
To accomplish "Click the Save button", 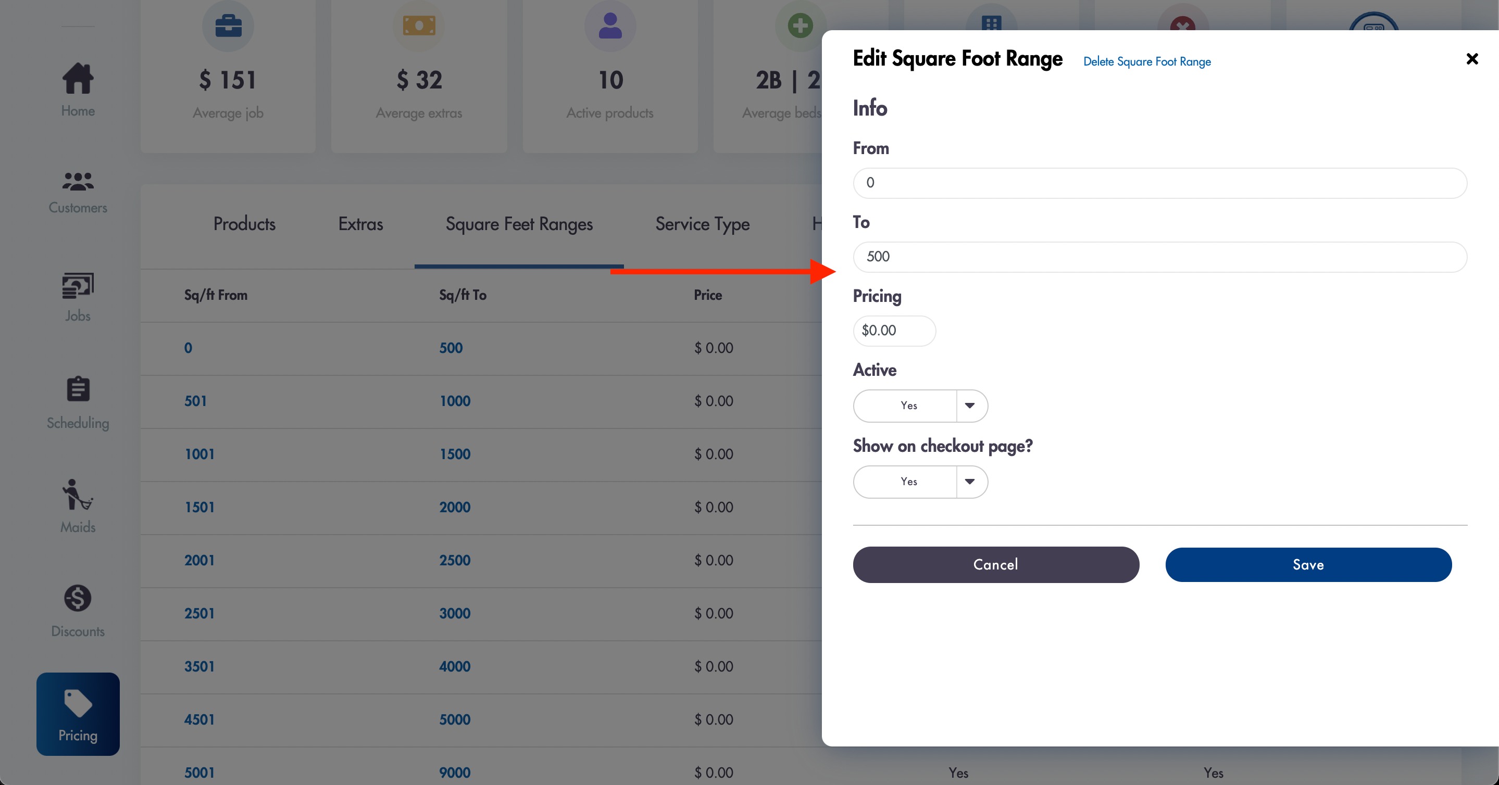I will coord(1308,565).
